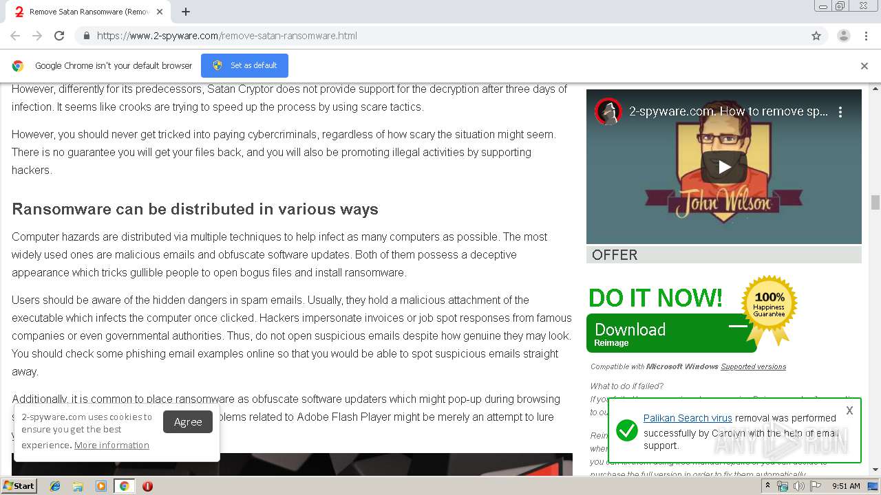Image resolution: width=881 pixels, height=495 pixels.
Task: Launch media player from taskbar
Action: tap(101, 486)
